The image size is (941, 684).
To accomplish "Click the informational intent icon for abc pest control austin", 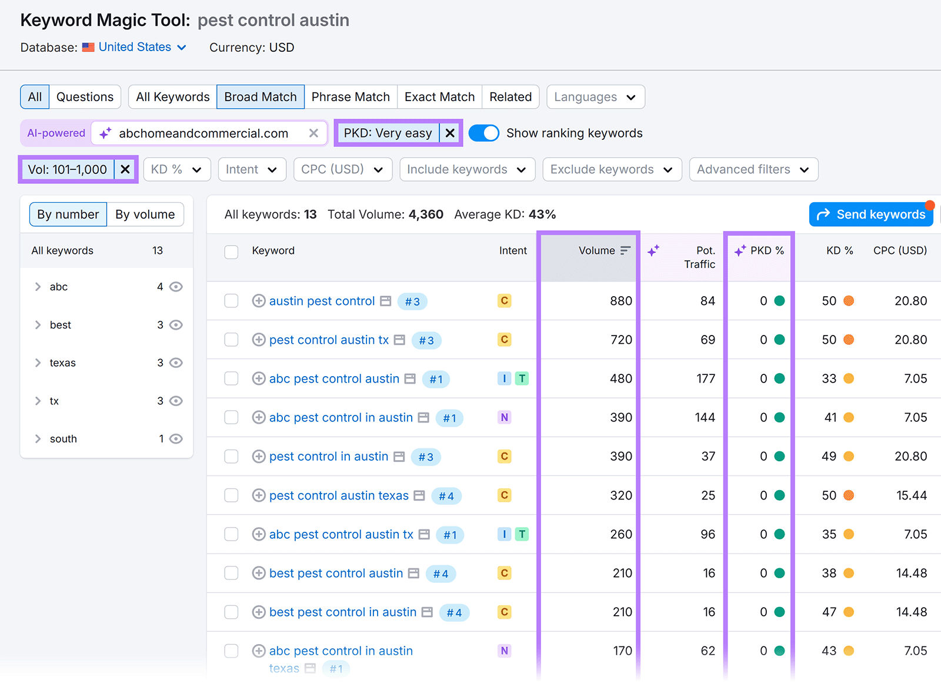I will pyautogui.click(x=504, y=378).
